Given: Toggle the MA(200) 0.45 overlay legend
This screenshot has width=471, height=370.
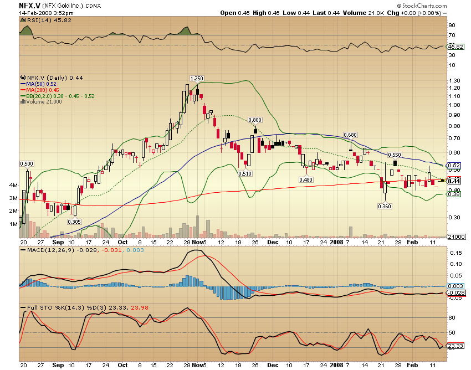Looking at the screenshot, I should [x=43, y=90].
